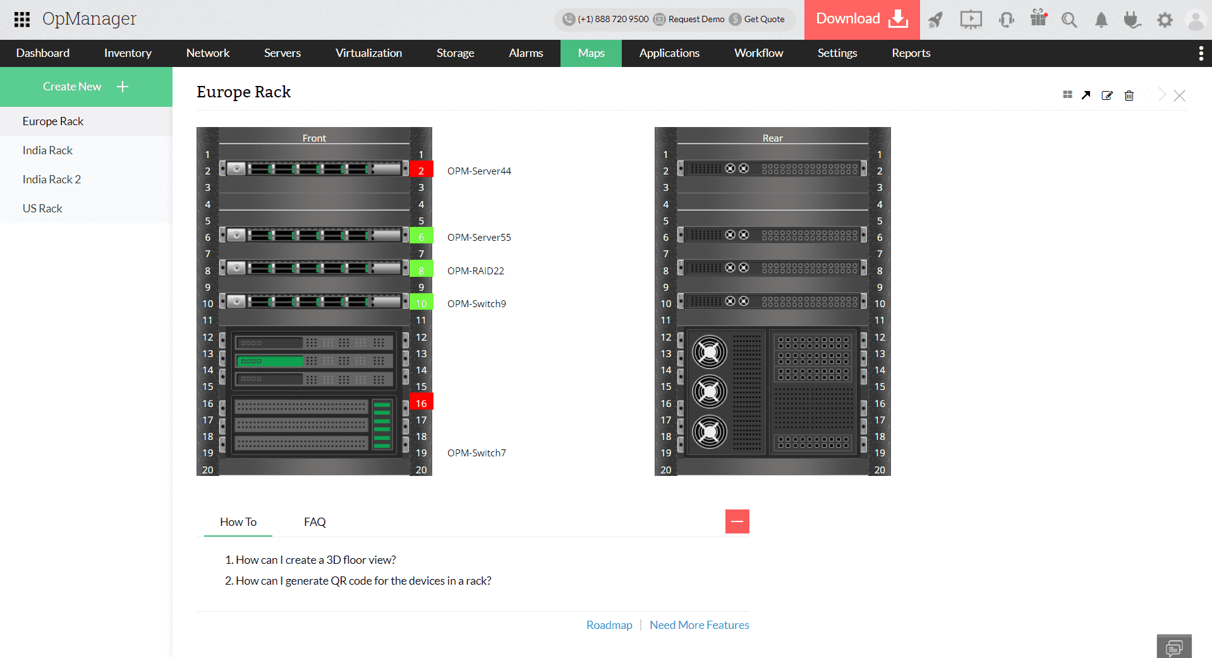Open the Applications menu

pos(669,53)
